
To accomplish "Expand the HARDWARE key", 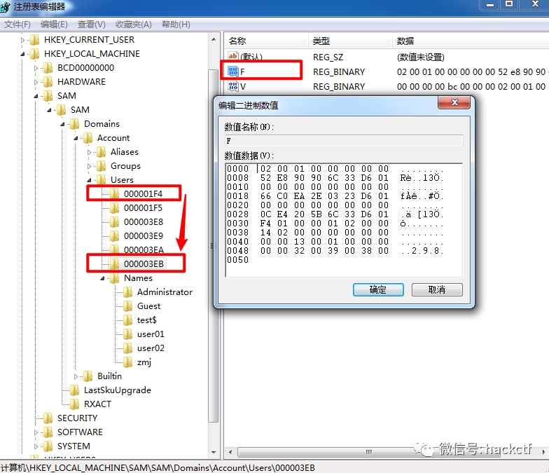I will 36,83.
